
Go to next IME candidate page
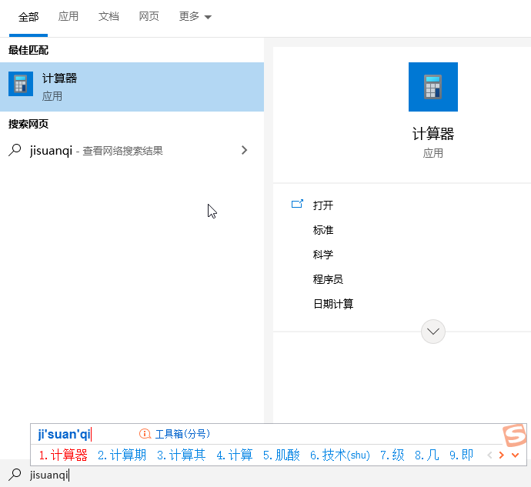(x=502, y=455)
